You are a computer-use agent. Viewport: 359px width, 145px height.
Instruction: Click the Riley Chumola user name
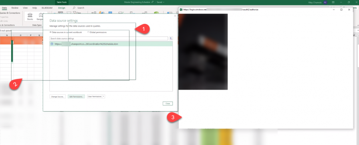[315, 2]
